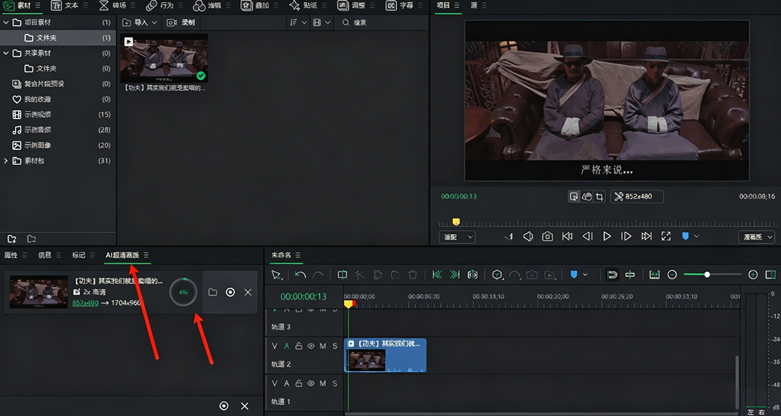Add new folder icon below media tree
Viewport: 781px width, 416px height.
(12, 239)
